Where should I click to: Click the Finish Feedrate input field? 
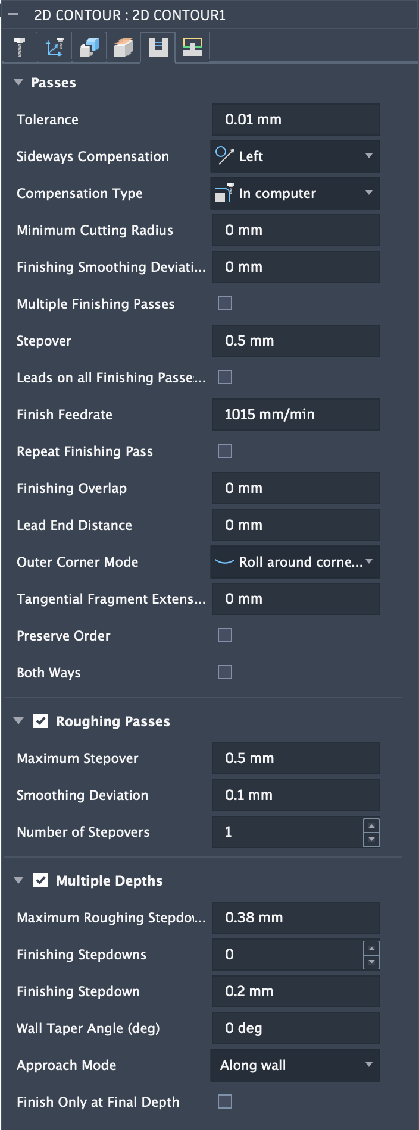click(295, 415)
